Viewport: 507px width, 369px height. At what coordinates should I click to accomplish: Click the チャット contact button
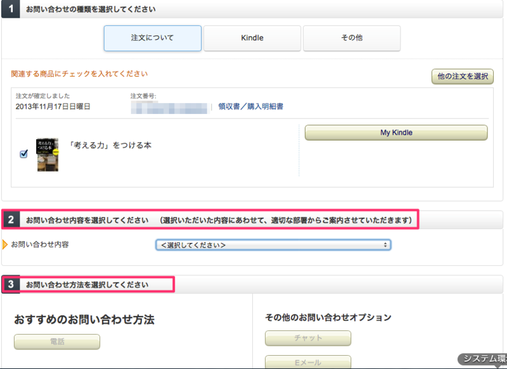(x=308, y=338)
